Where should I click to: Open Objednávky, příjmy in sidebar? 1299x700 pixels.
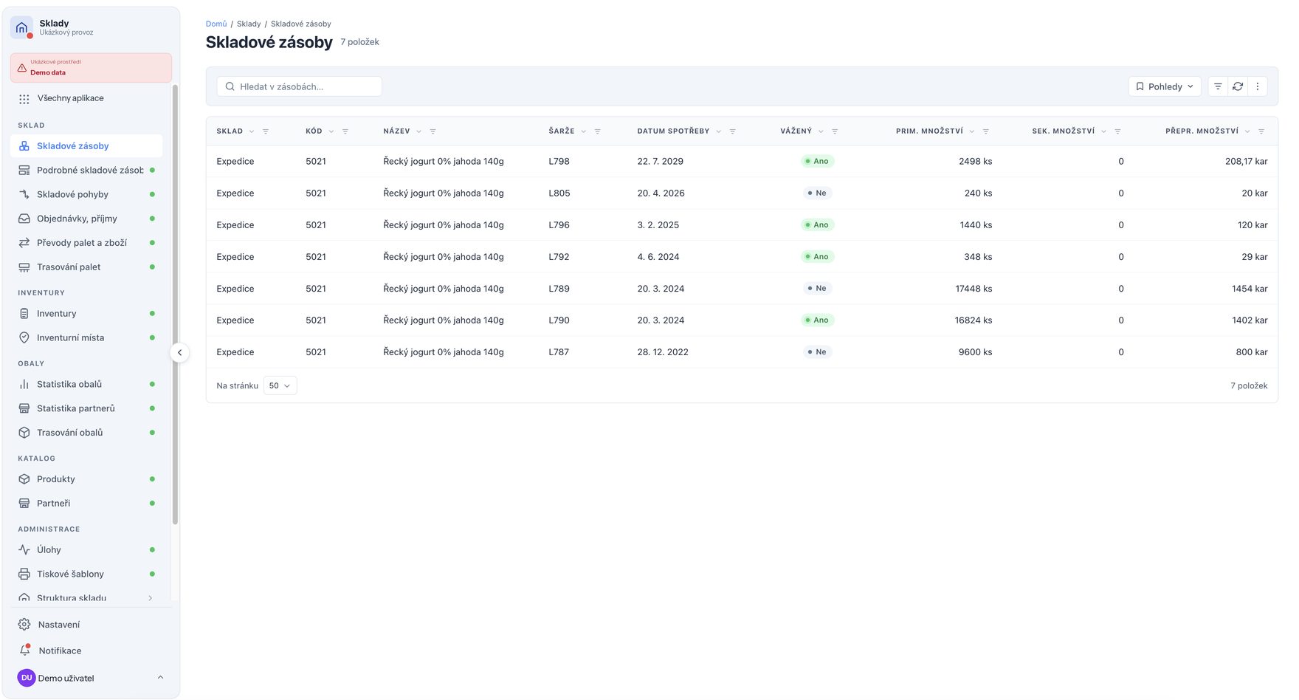pyautogui.click(x=86, y=219)
